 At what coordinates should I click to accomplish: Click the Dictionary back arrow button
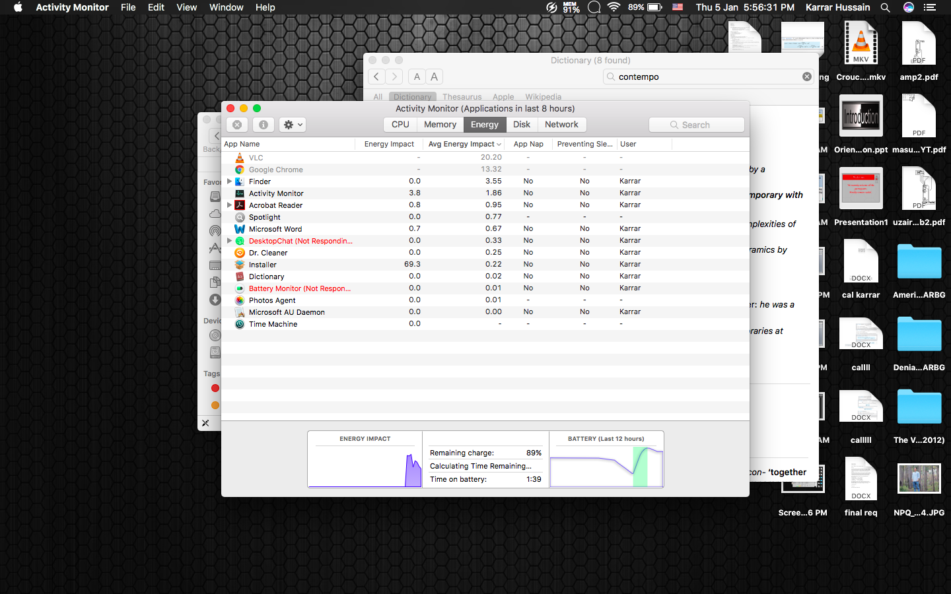coord(376,77)
